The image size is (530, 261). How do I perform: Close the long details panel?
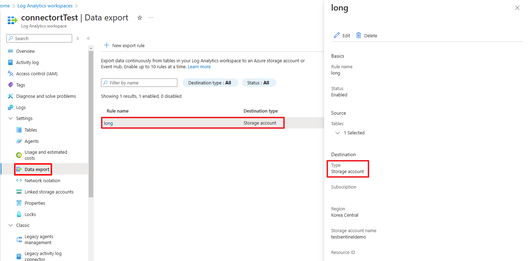[517, 8]
